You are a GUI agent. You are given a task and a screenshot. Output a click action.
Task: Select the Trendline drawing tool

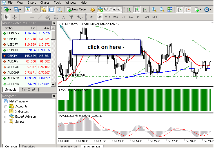(x=40, y=17)
